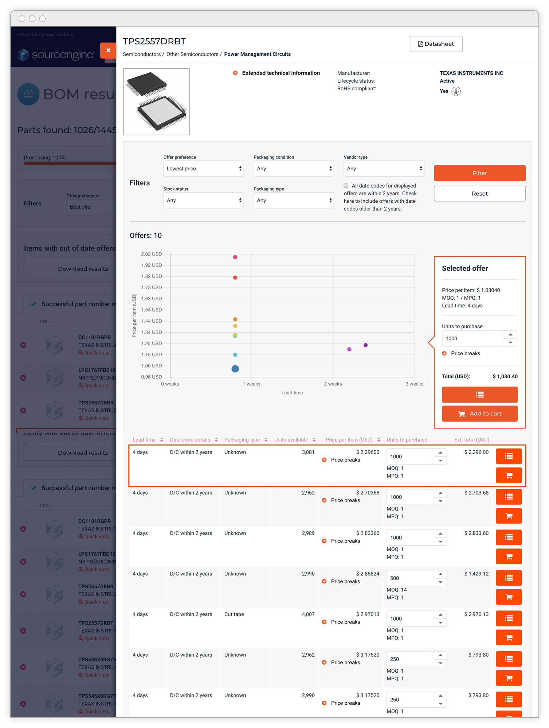The image size is (549, 728).
Task: Select the red chart point at 1.82 USD
Action: tap(235, 277)
